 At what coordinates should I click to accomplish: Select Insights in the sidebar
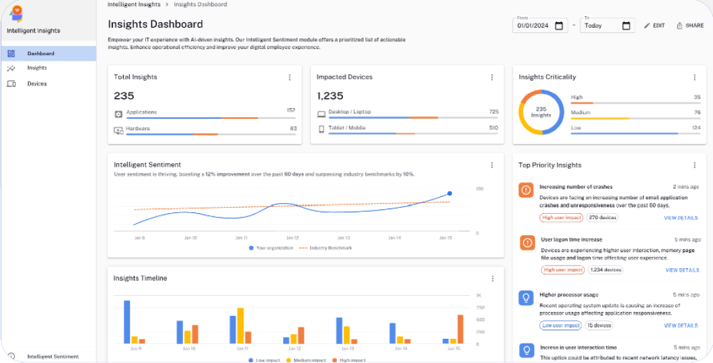pos(37,68)
